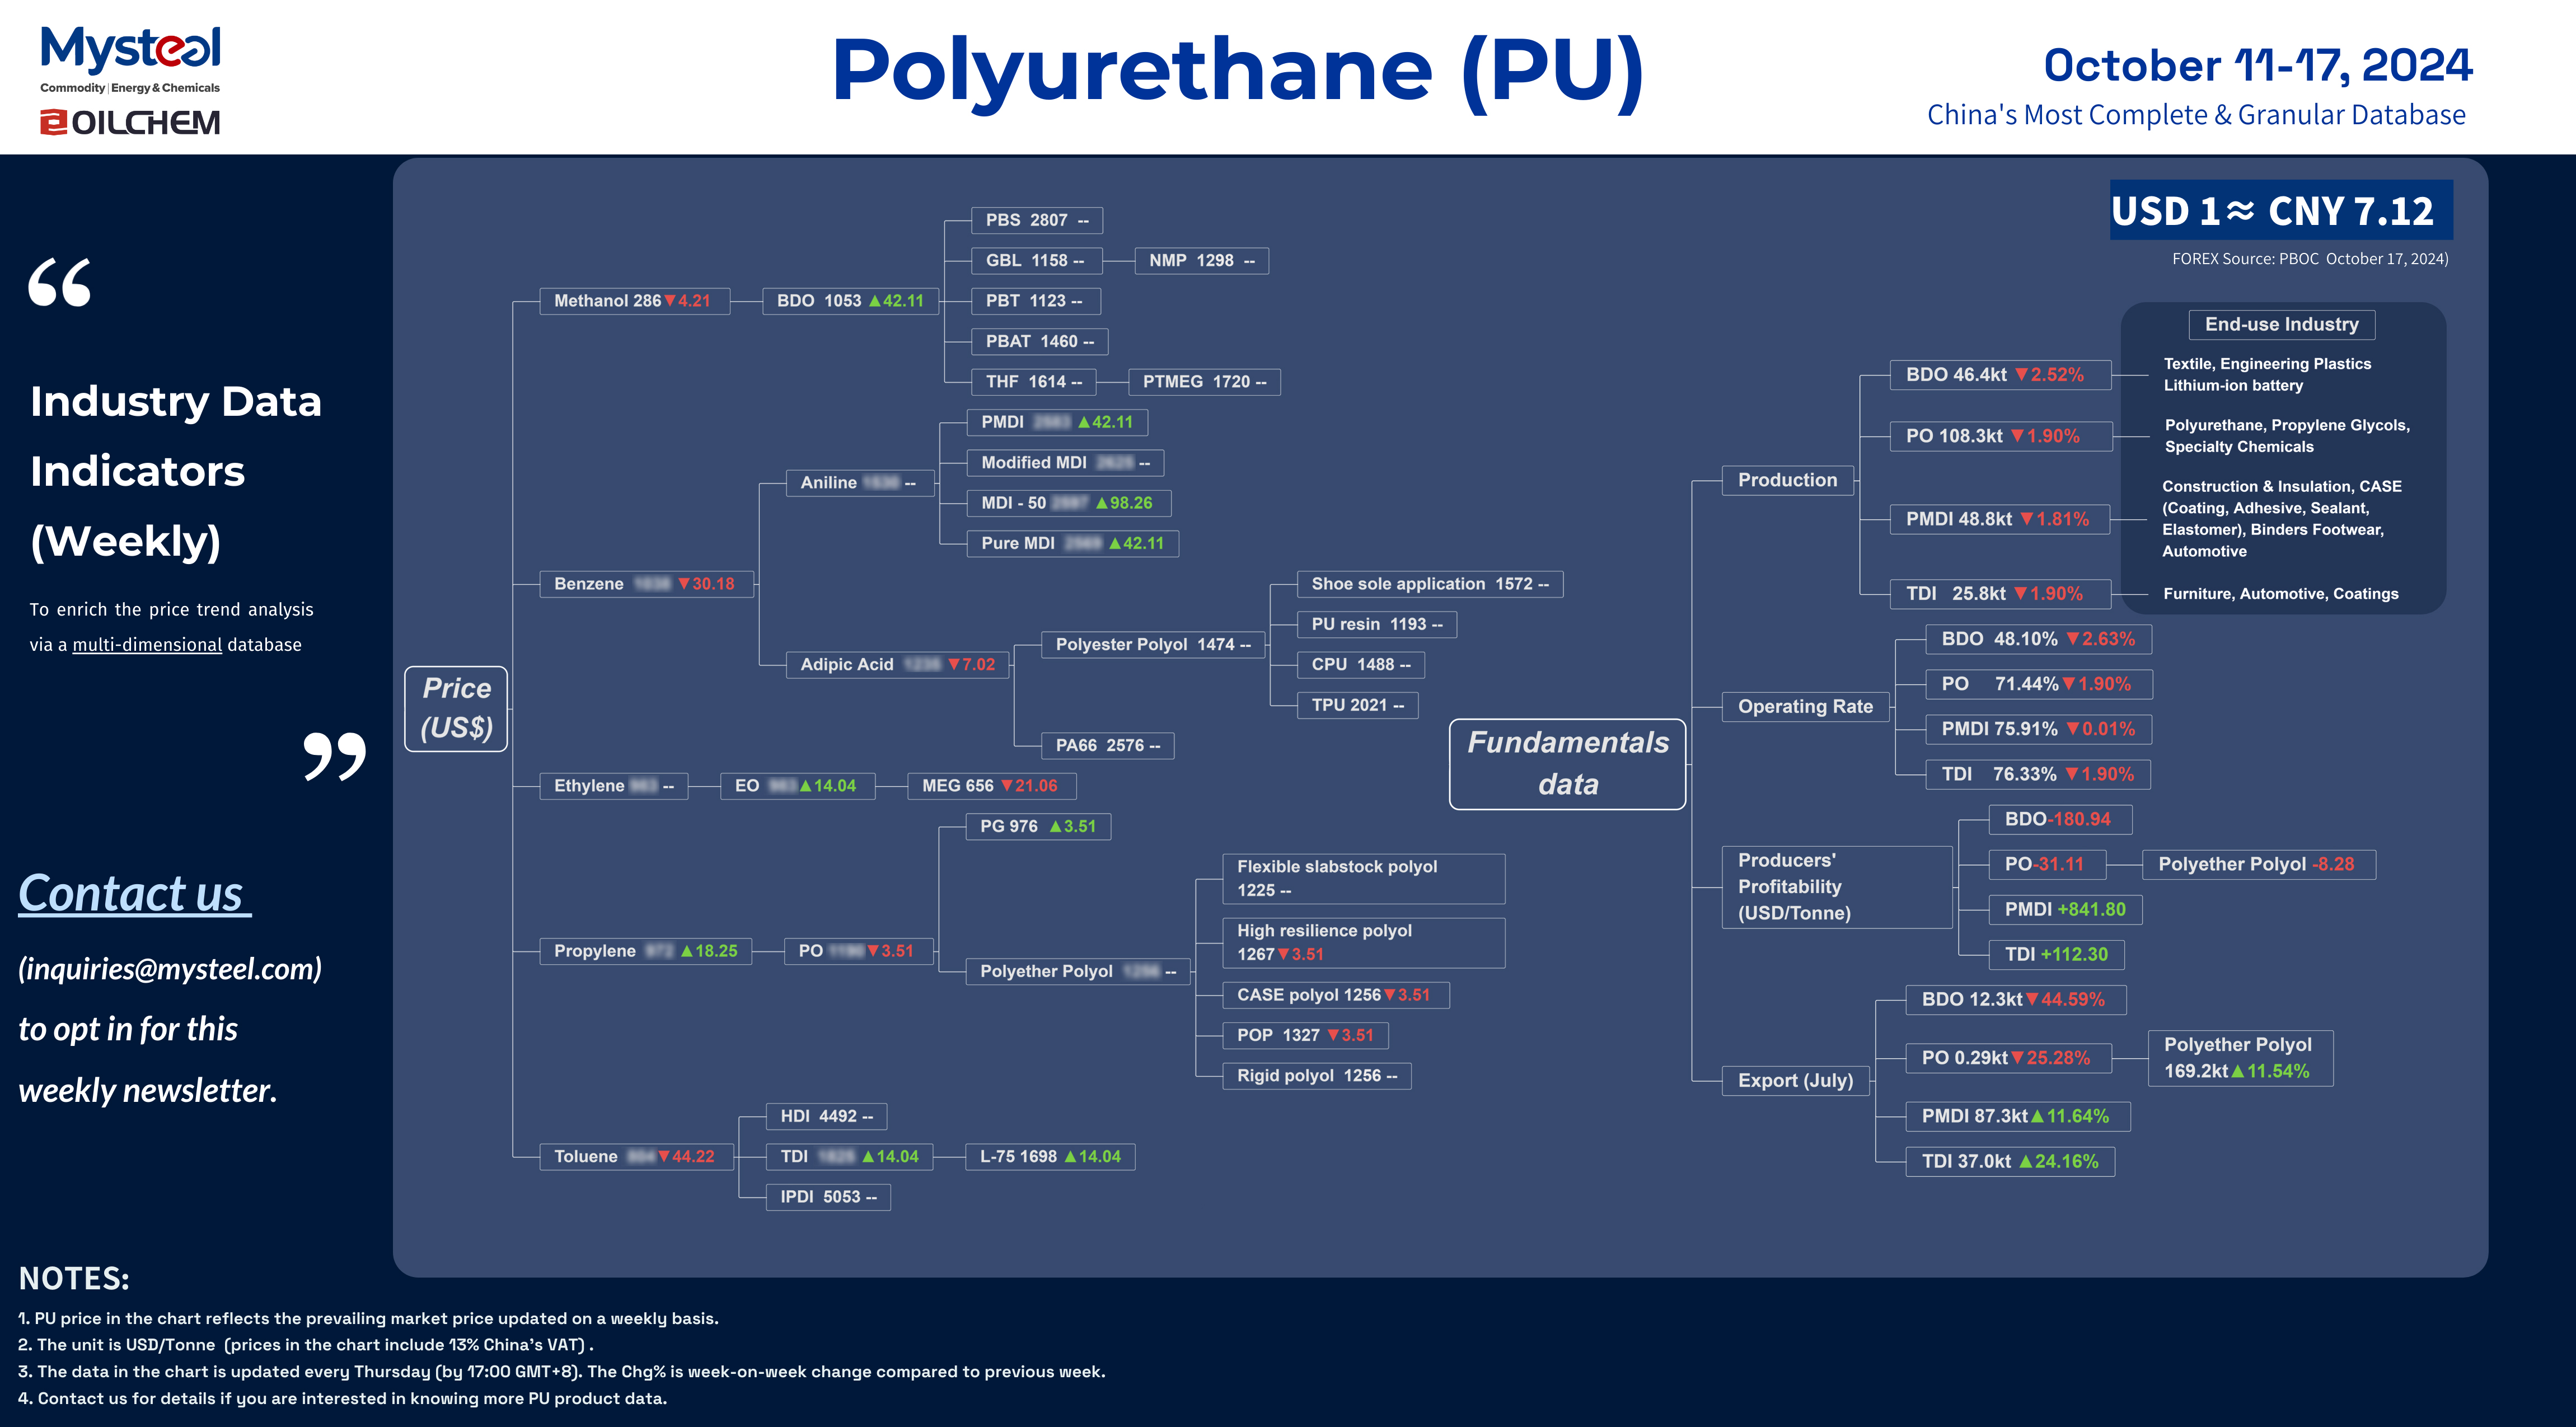Click the HDI 4492 box

click(x=826, y=1117)
